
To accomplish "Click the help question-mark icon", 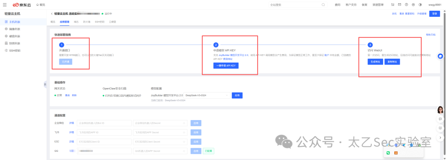I will click(x=406, y=5).
